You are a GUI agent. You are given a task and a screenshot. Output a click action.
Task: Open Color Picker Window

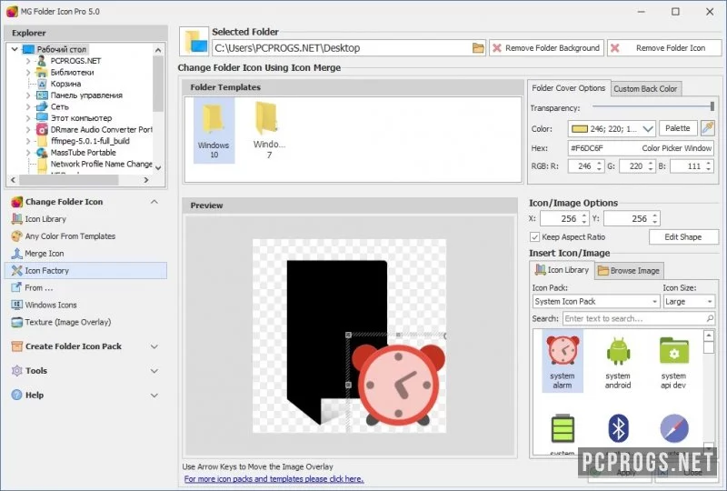click(676, 148)
